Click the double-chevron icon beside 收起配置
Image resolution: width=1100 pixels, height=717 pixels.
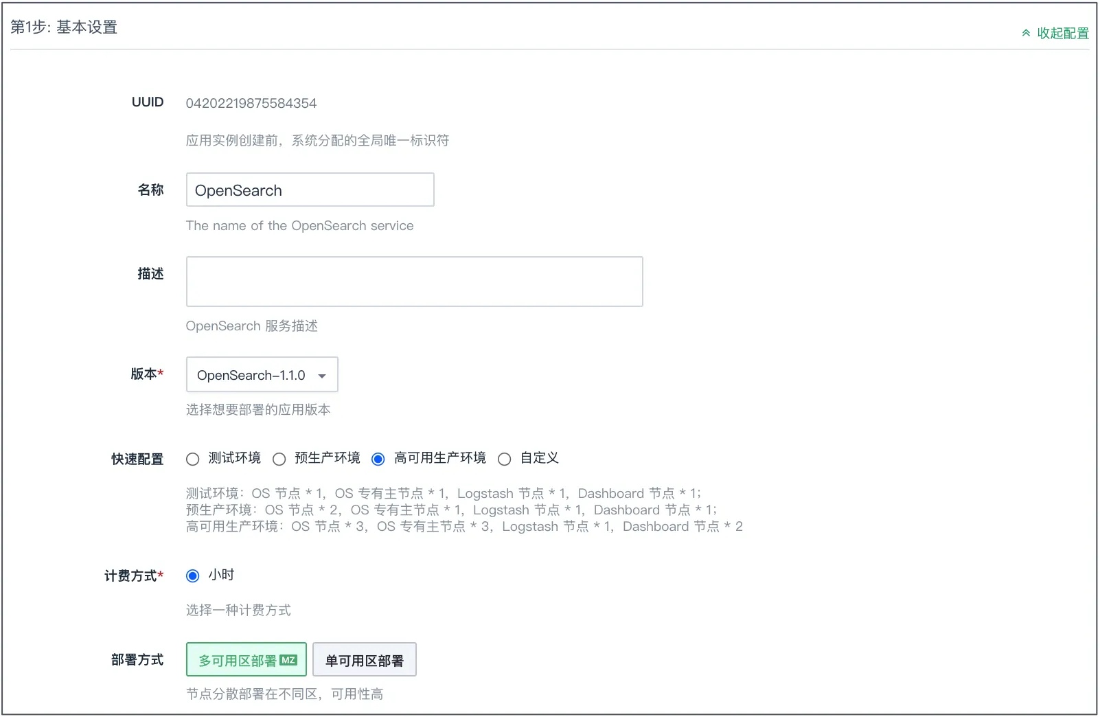1026,33
